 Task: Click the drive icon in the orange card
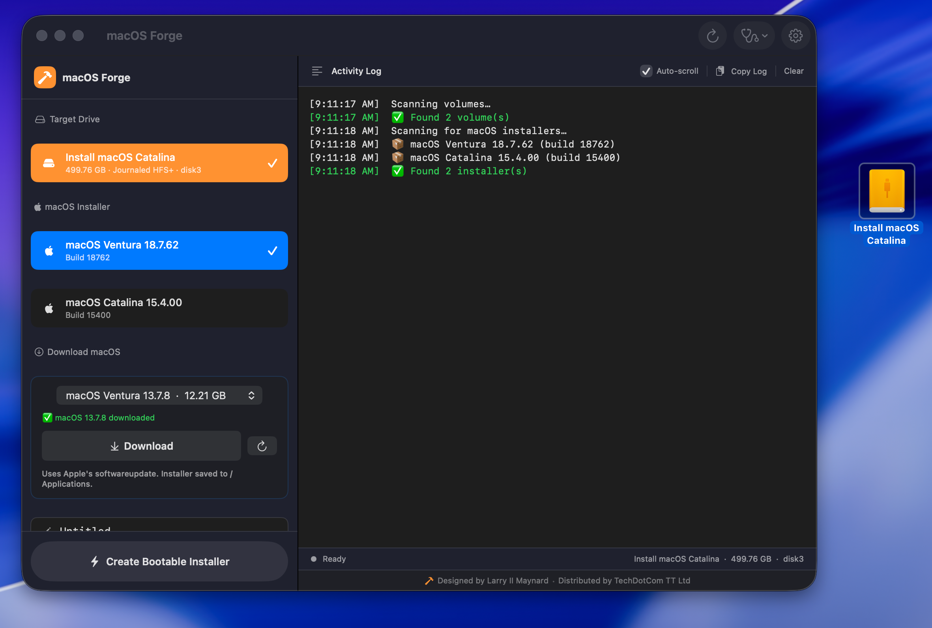click(x=49, y=163)
